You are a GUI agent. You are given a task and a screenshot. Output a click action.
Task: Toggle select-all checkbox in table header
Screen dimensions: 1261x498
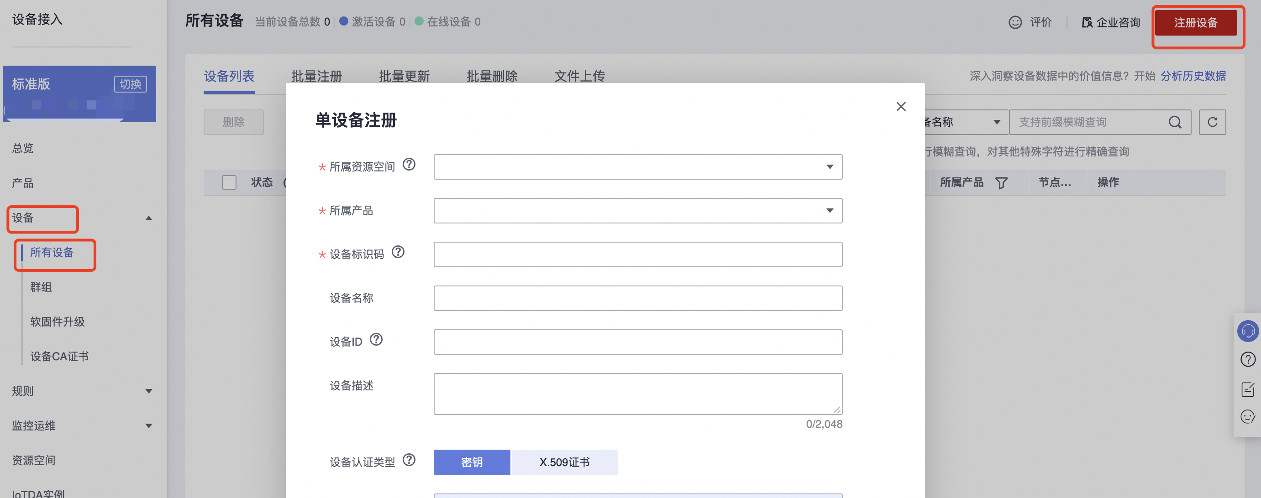[x=229, y=182]
